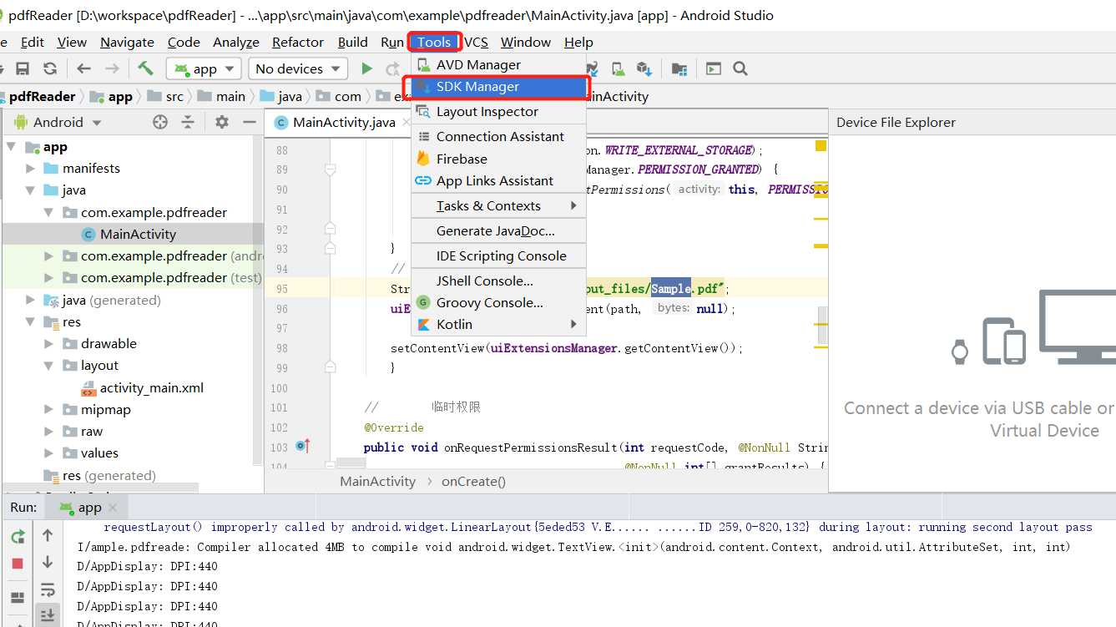Open the Android project view dropdown

point(67,122)
